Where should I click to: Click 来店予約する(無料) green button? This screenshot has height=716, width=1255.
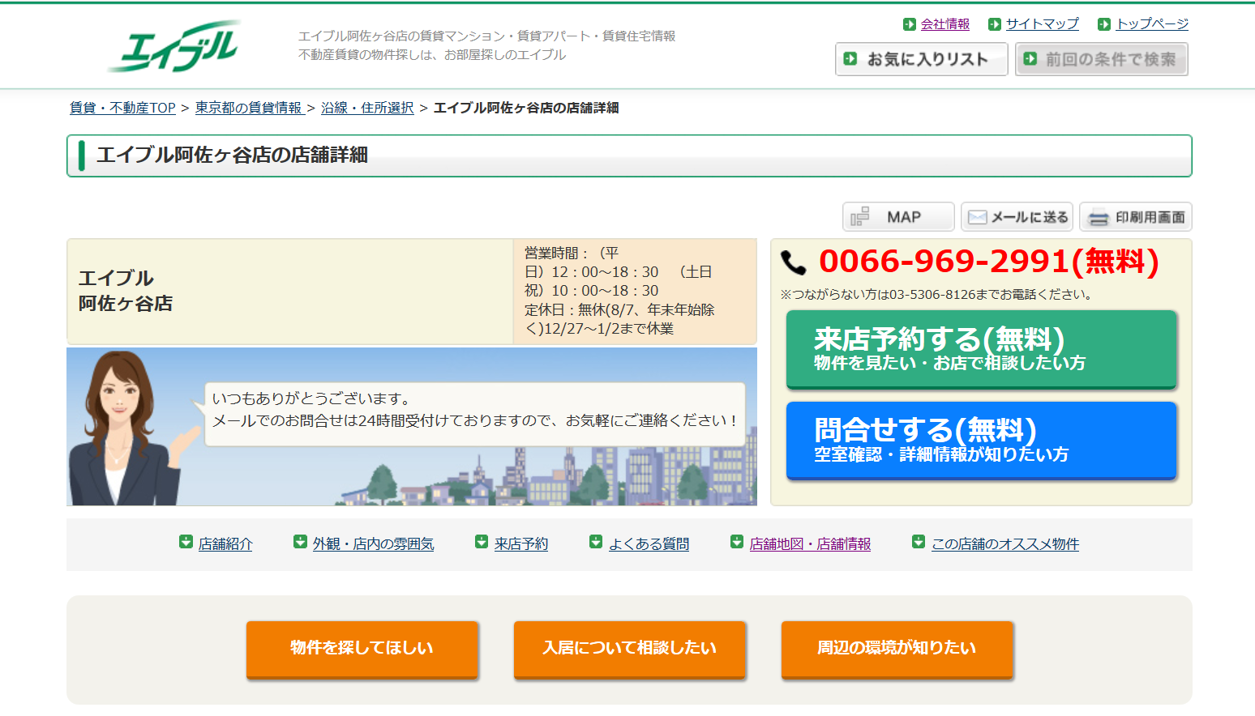tap(982, 350)
